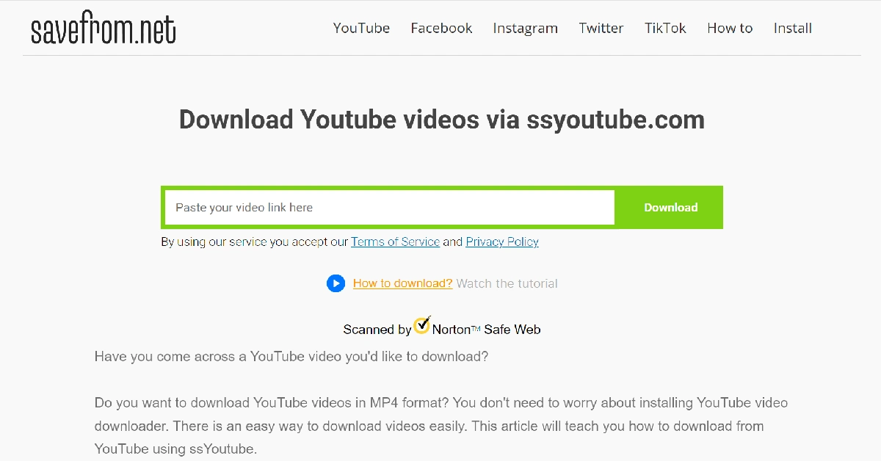
Task: Click the Norton checkmark badge icon
Action: pyautogui.click(x=422, y=325)
